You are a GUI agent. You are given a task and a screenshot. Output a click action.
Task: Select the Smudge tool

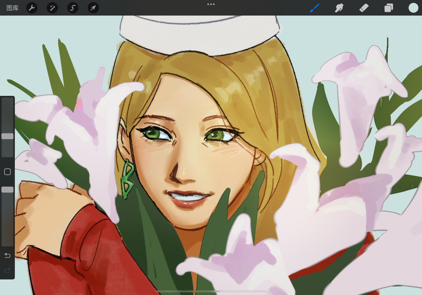(339, 8)
